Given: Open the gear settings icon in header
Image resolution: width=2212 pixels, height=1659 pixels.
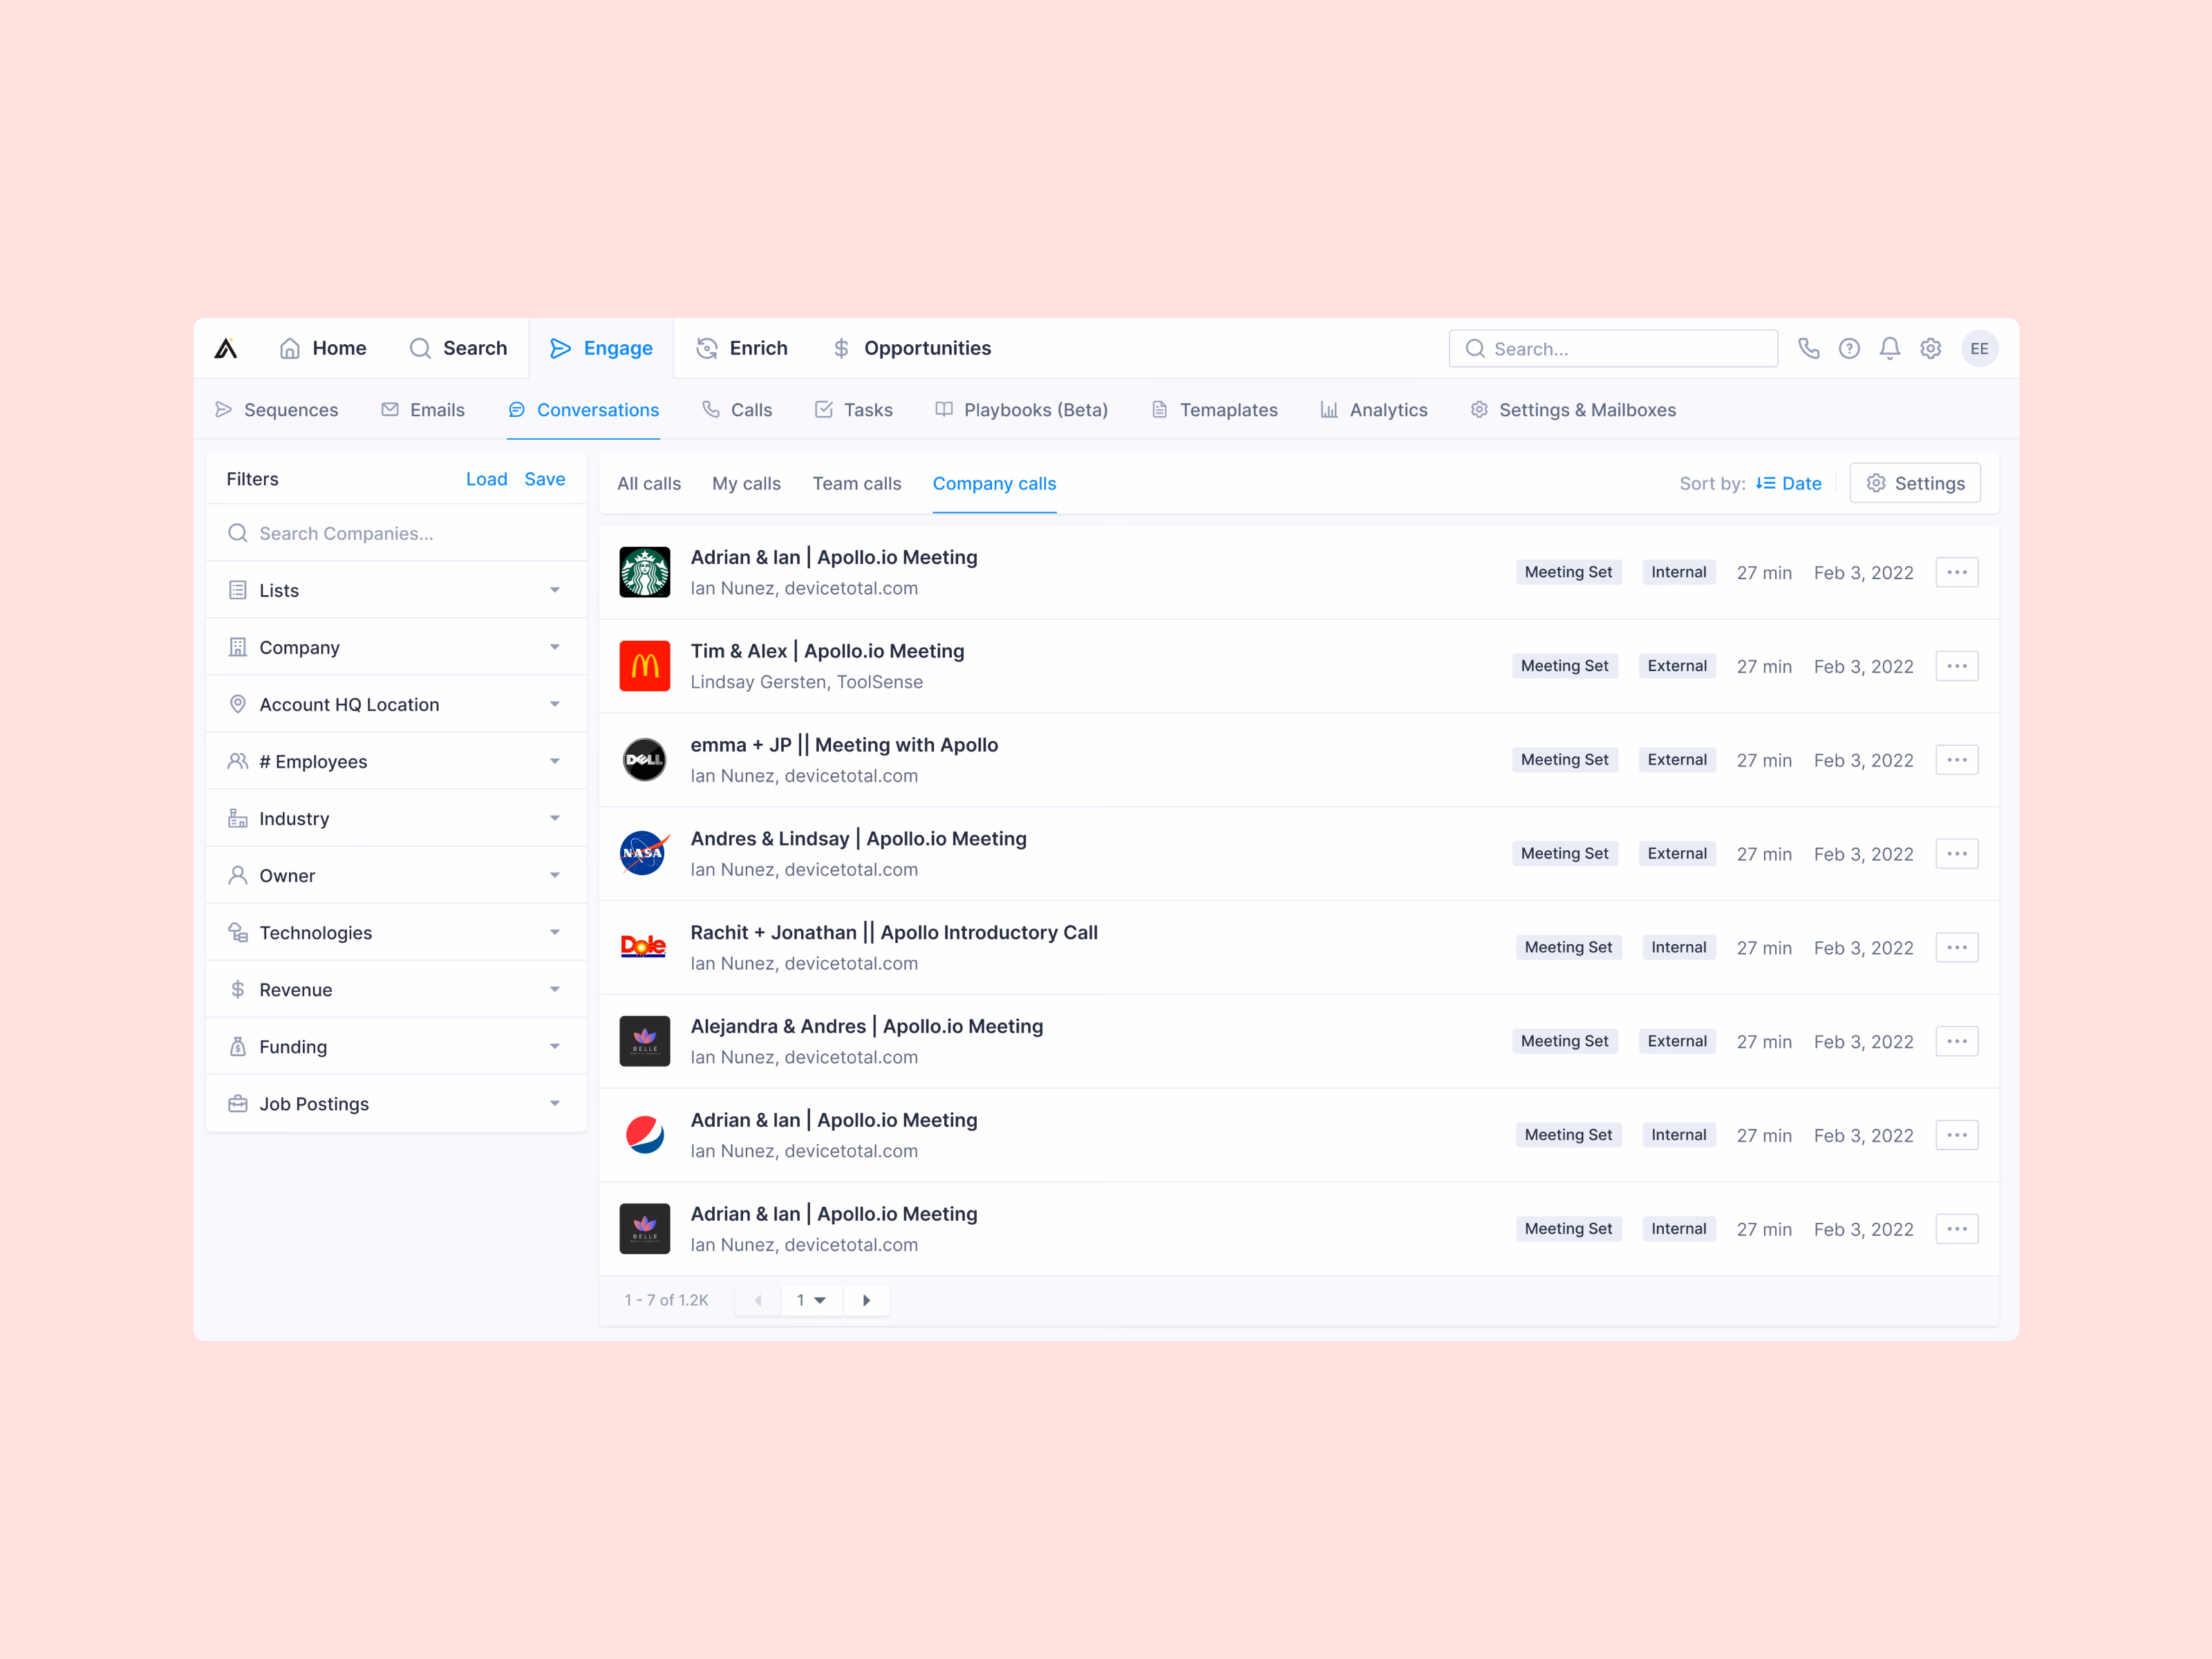Looking at the screenshot, I should 1930,348.
